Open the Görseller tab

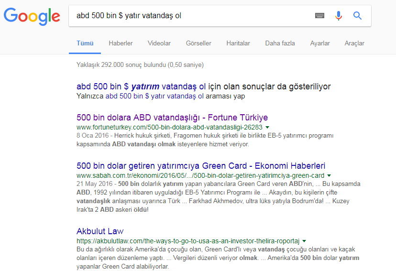point(198,43)
